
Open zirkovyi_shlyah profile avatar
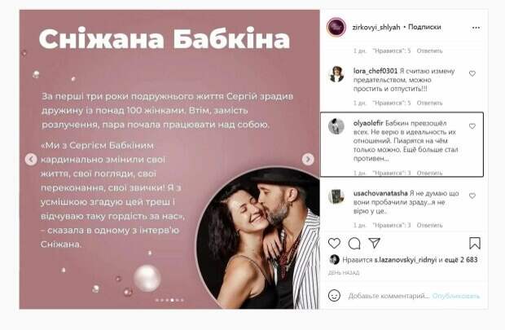point(336,27)
